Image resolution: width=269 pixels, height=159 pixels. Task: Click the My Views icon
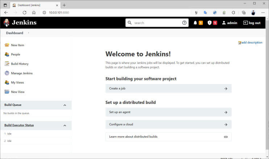(7, 83)
